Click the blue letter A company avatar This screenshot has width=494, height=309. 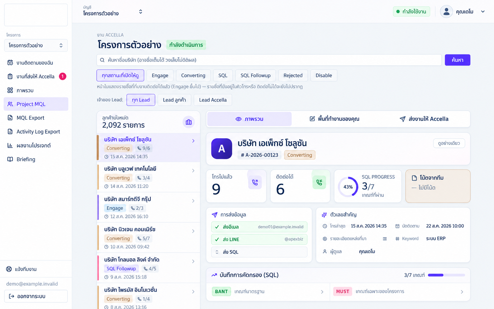[x=221, y=149]
